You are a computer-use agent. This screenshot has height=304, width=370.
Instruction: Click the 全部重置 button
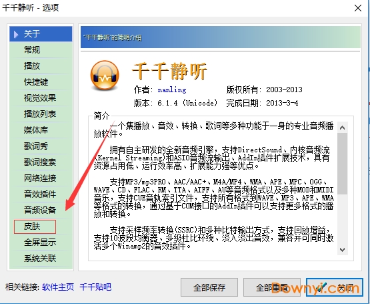tap(272, 287)
